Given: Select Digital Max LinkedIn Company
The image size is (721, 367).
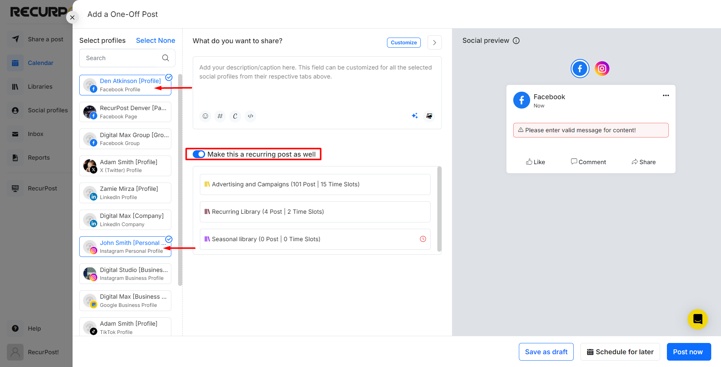Looking at the screenshot, I should 125,220.
